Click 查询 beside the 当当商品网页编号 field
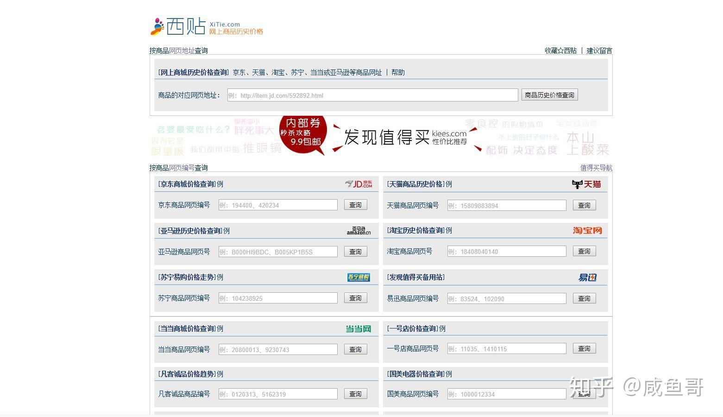This screenshot has height=417, width=723. tap(355, 349)
